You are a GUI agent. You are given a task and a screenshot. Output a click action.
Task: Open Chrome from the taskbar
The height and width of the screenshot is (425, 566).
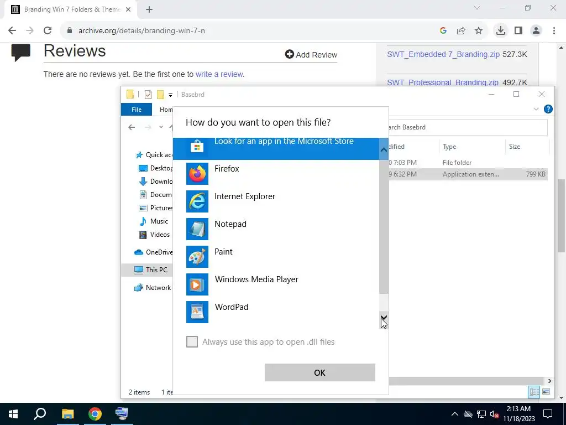coord(95,414)
